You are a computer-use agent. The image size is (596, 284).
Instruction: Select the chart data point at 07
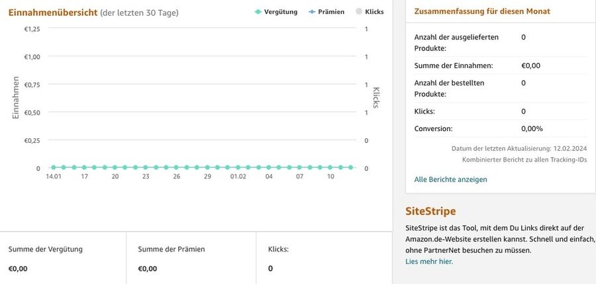point(300,167)
